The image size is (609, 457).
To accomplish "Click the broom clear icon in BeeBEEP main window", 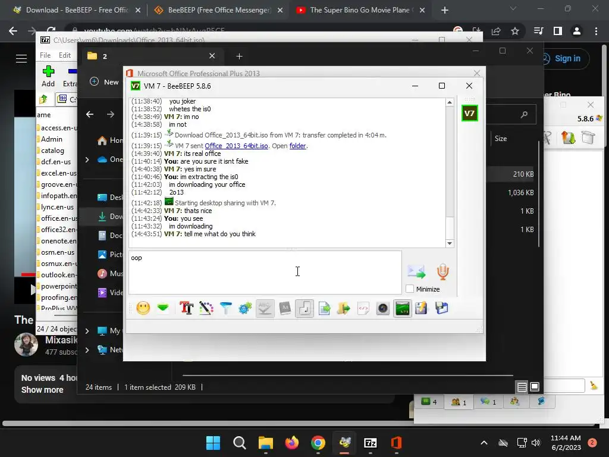I will click(594, 386).
